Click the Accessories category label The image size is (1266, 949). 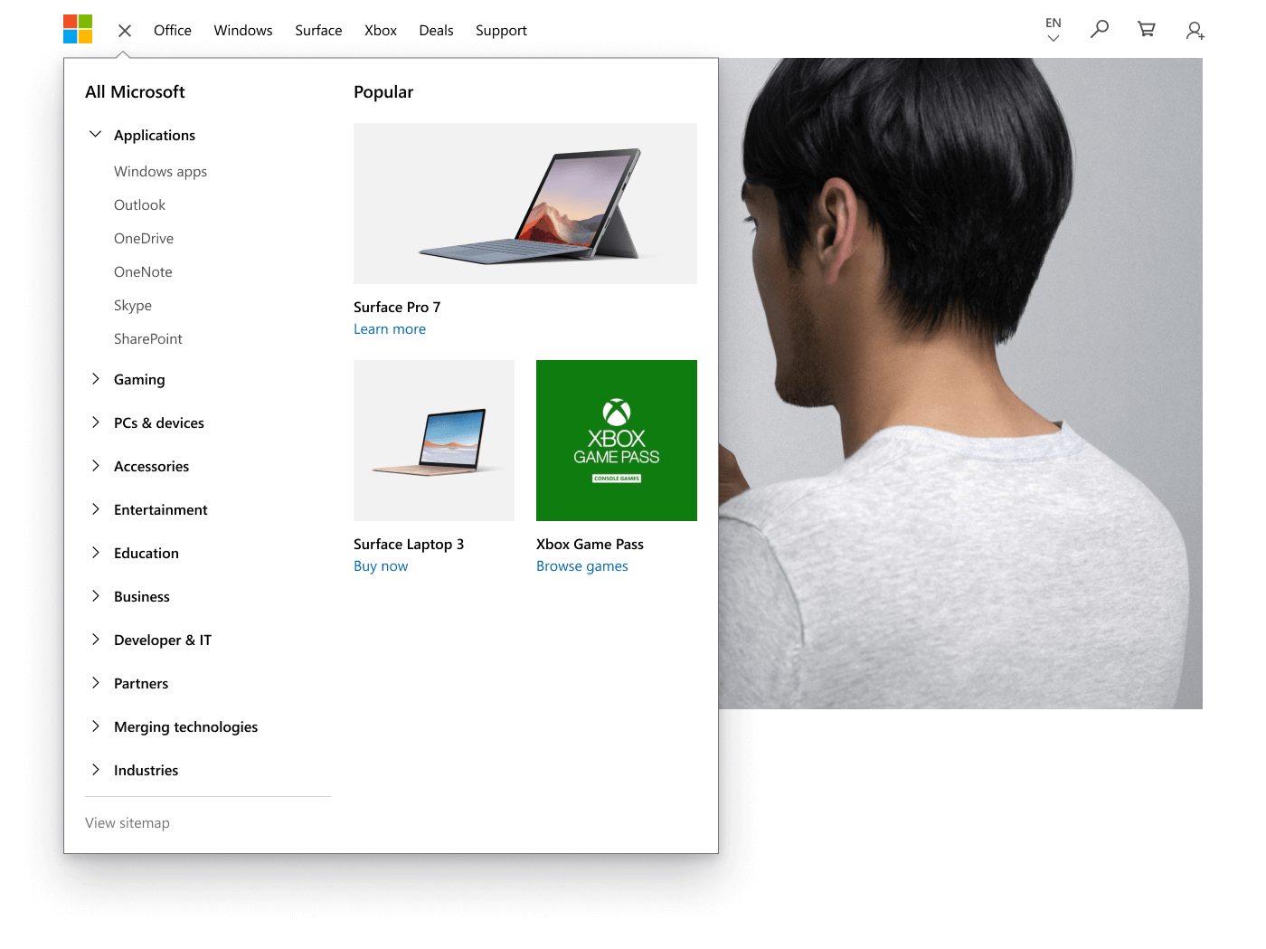152,466
